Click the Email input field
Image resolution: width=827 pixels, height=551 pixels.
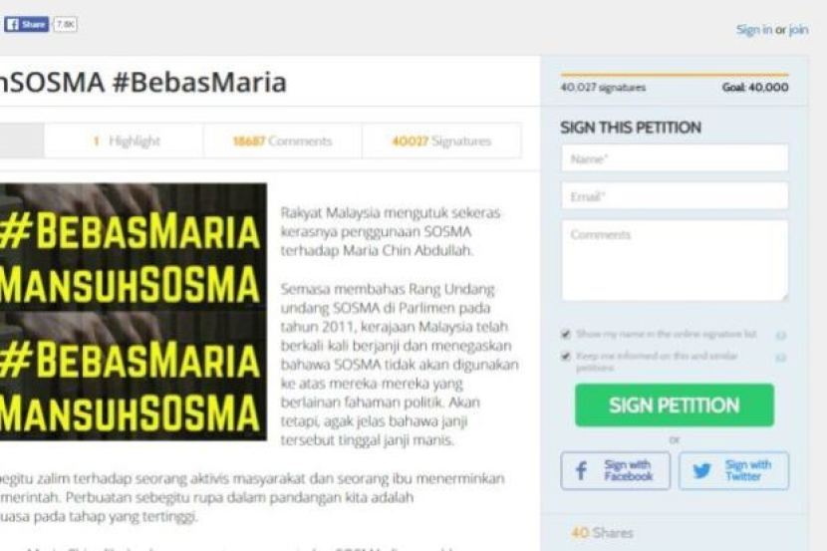click(675, 195)
